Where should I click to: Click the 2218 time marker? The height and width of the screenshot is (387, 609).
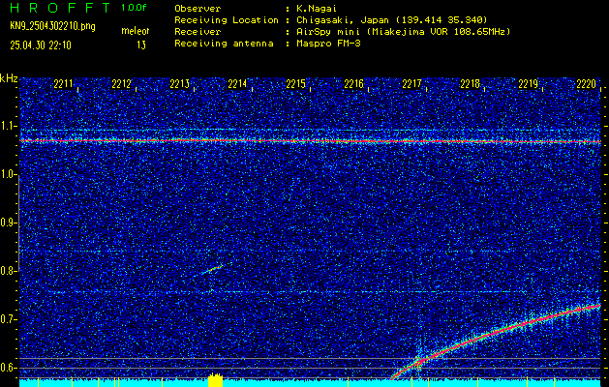pos(470,84)
